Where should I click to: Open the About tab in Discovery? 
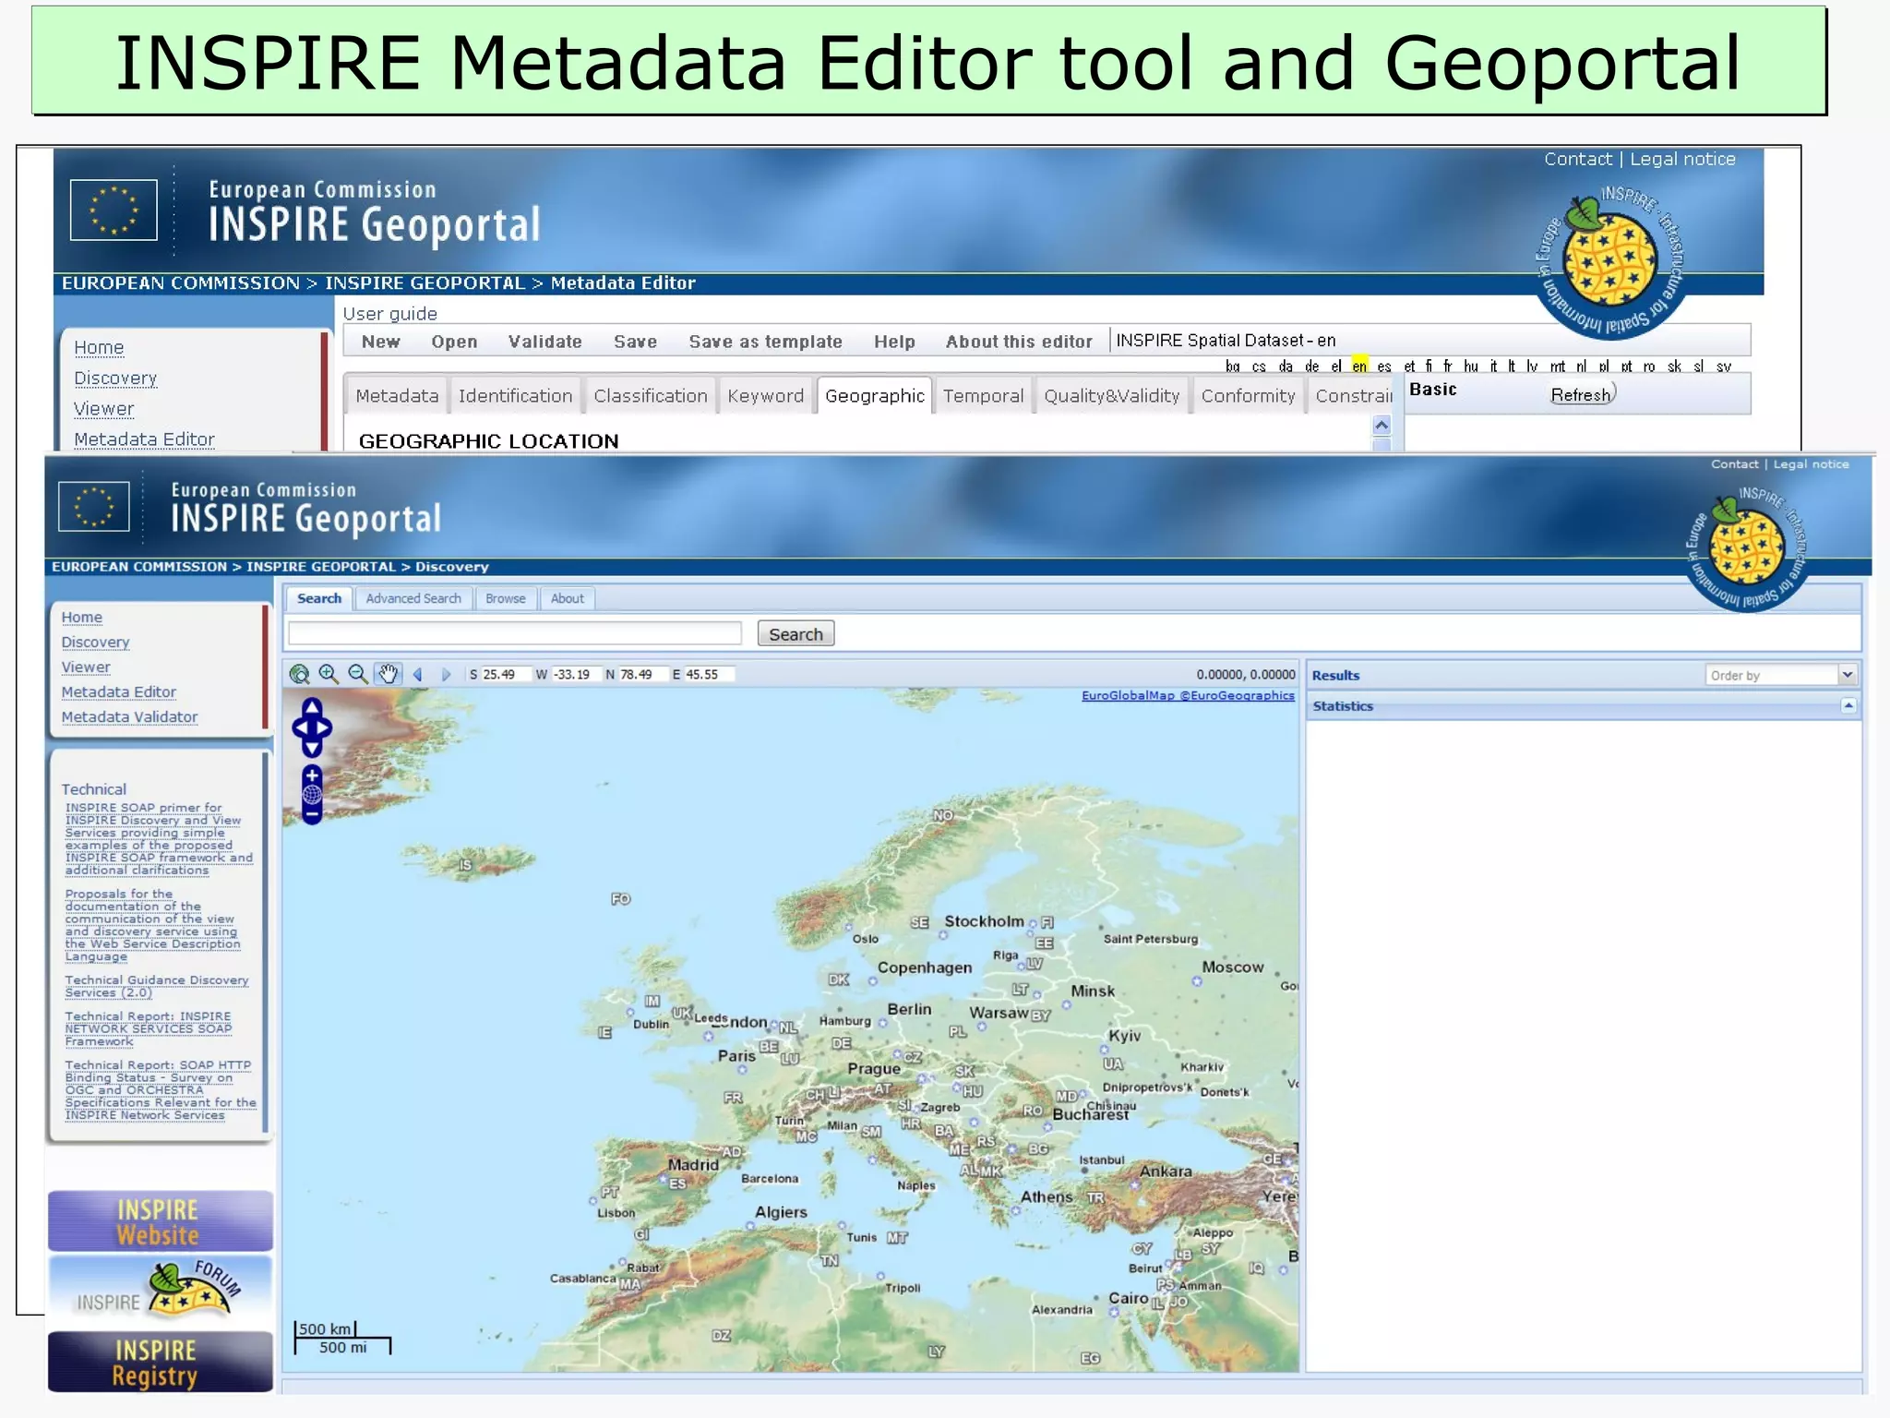(568, 598)
